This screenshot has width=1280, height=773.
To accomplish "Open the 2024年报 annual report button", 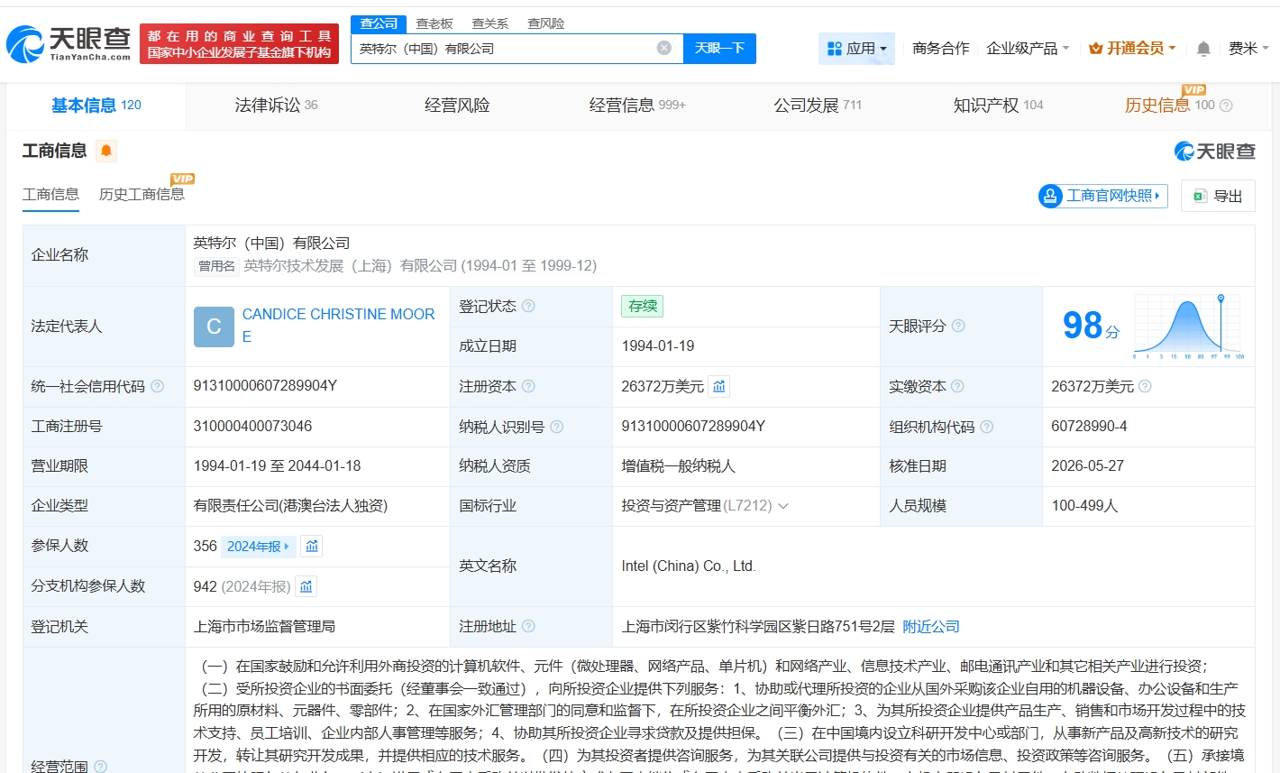I will tap(259, 546).
